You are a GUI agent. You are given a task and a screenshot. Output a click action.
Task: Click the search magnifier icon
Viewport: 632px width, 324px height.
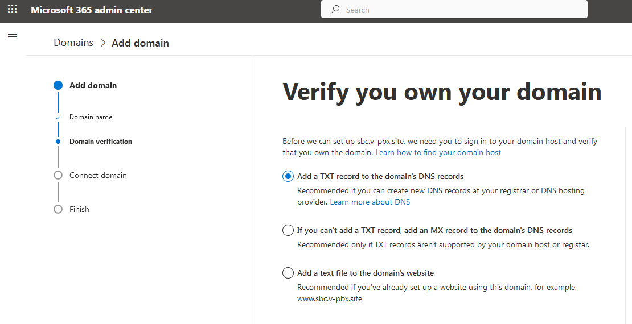[335, 10]
